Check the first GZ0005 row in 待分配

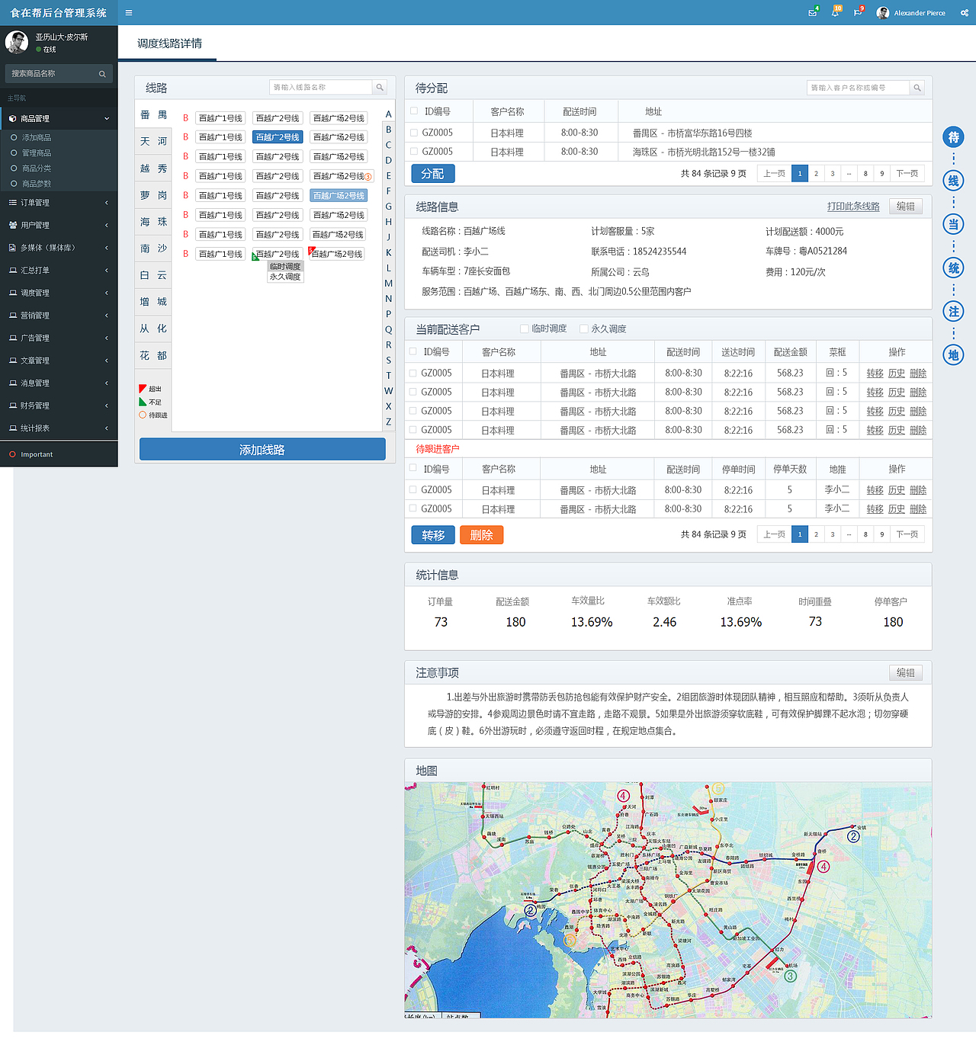tap(414, 133)
